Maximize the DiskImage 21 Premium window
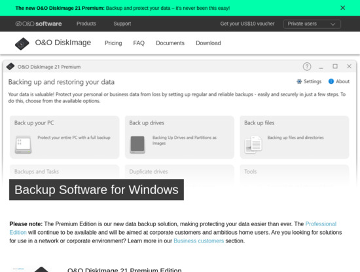 tap(335, 66)
